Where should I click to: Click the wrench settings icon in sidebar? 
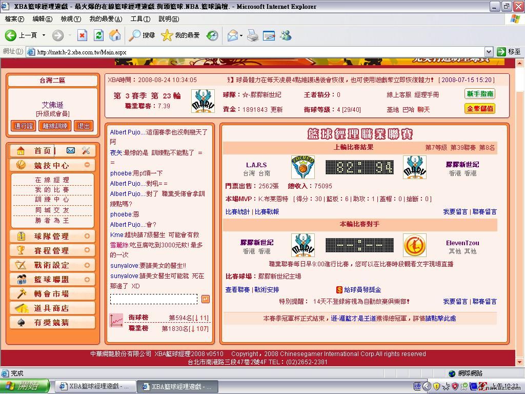coord(86,150)
